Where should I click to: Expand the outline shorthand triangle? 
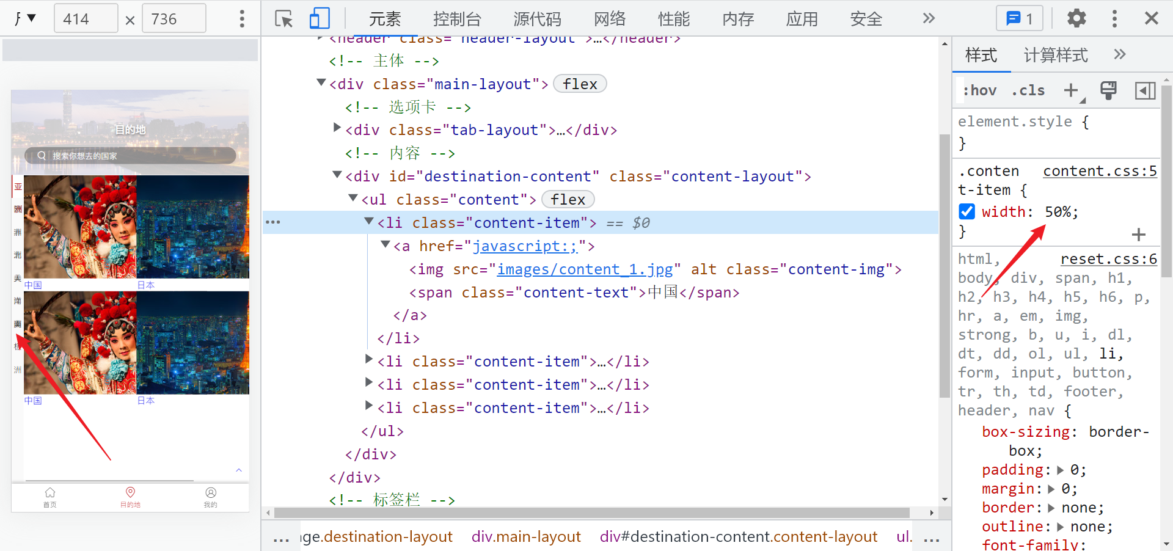[x=1060, y=527]
